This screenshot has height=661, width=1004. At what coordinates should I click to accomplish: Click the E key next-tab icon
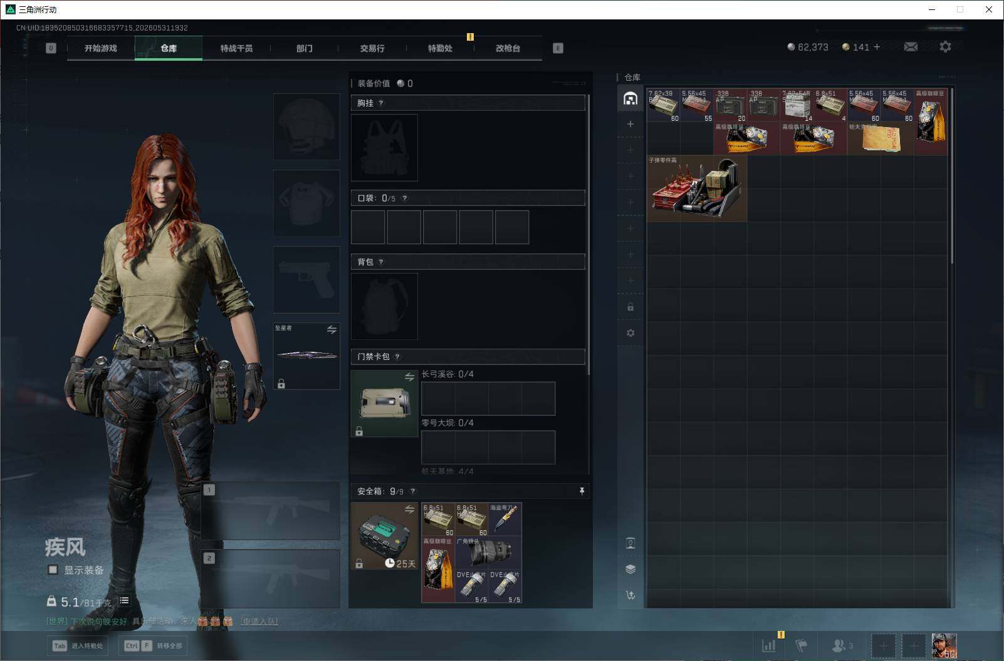[x=558, y=48]
